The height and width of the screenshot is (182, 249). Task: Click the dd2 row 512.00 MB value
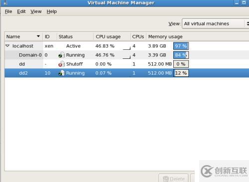click(x=160, y=73)
